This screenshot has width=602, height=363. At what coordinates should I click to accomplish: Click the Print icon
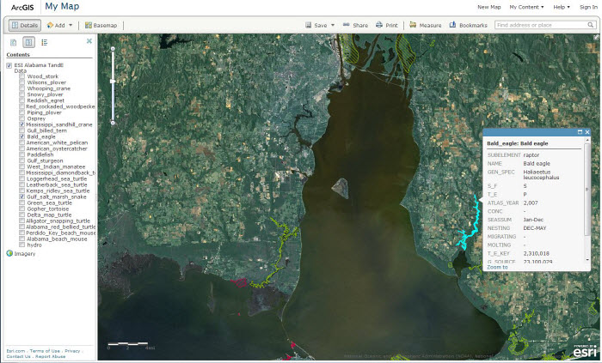[x=379, y=25]
